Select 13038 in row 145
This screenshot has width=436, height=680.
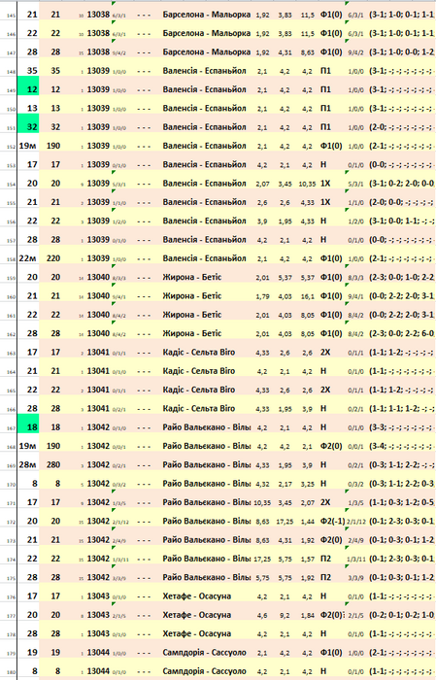(x=98, y=15)
